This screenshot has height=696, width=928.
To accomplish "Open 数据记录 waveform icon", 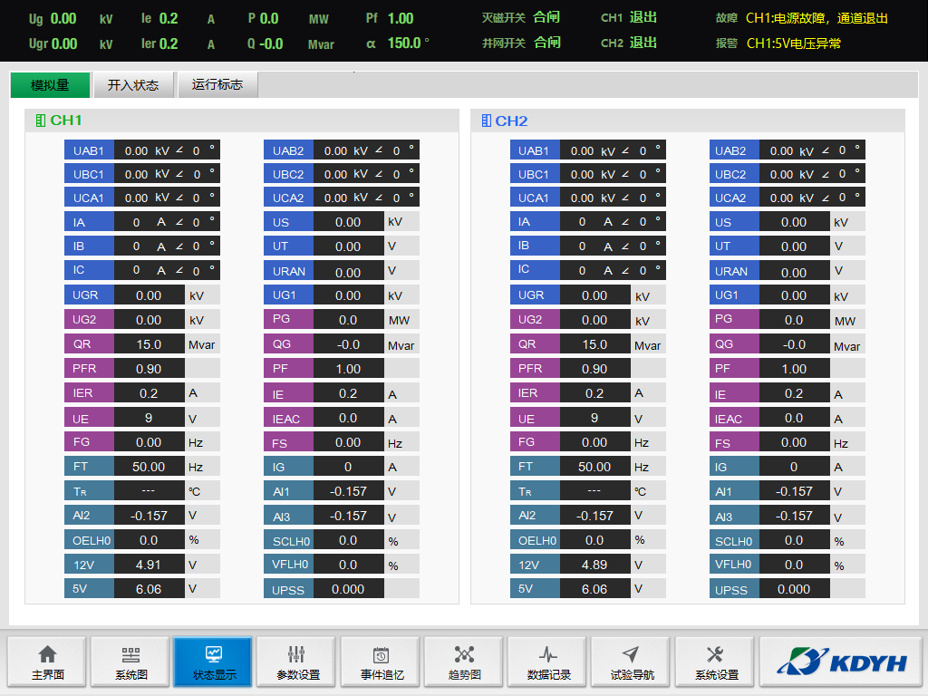I will [548, 654].
